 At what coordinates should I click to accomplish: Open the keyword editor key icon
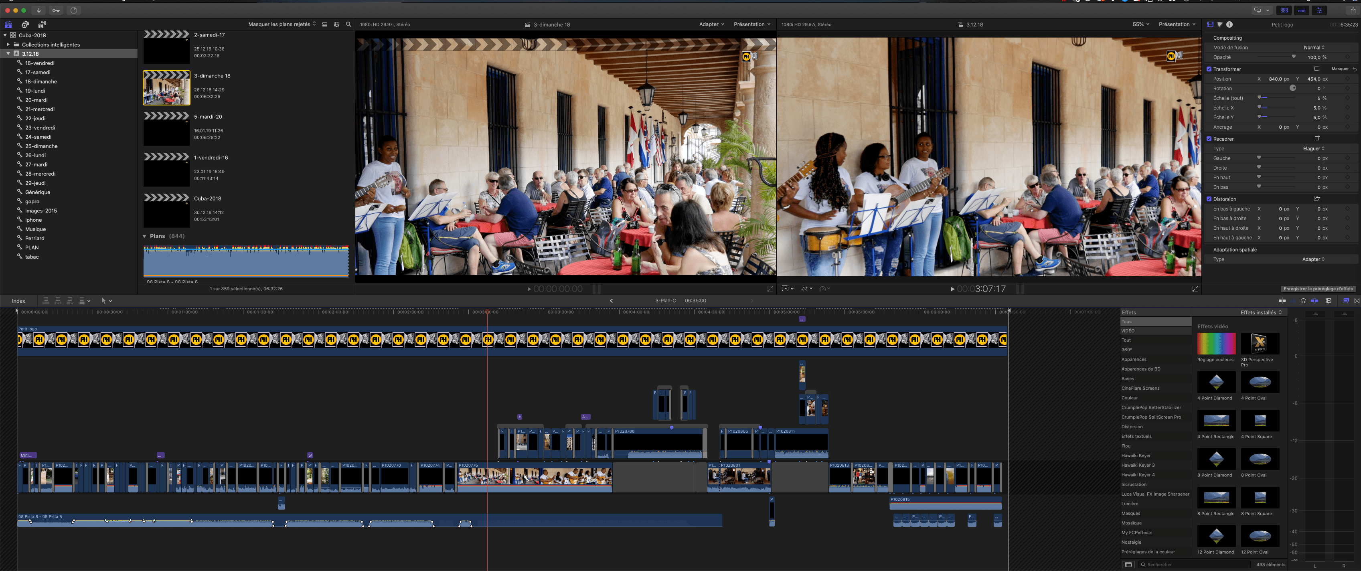click(x=55, y=10)
